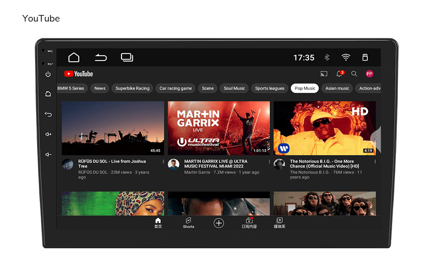Open the Library tab (媒体库)
Screen dimensions: 433x275
[280, 223]
